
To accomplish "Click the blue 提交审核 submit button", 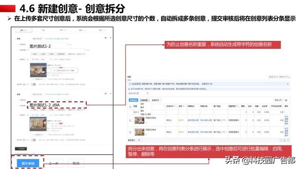I will click(28, 163).
